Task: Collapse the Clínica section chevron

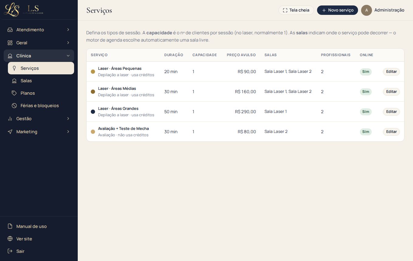Action: [68, 56]
